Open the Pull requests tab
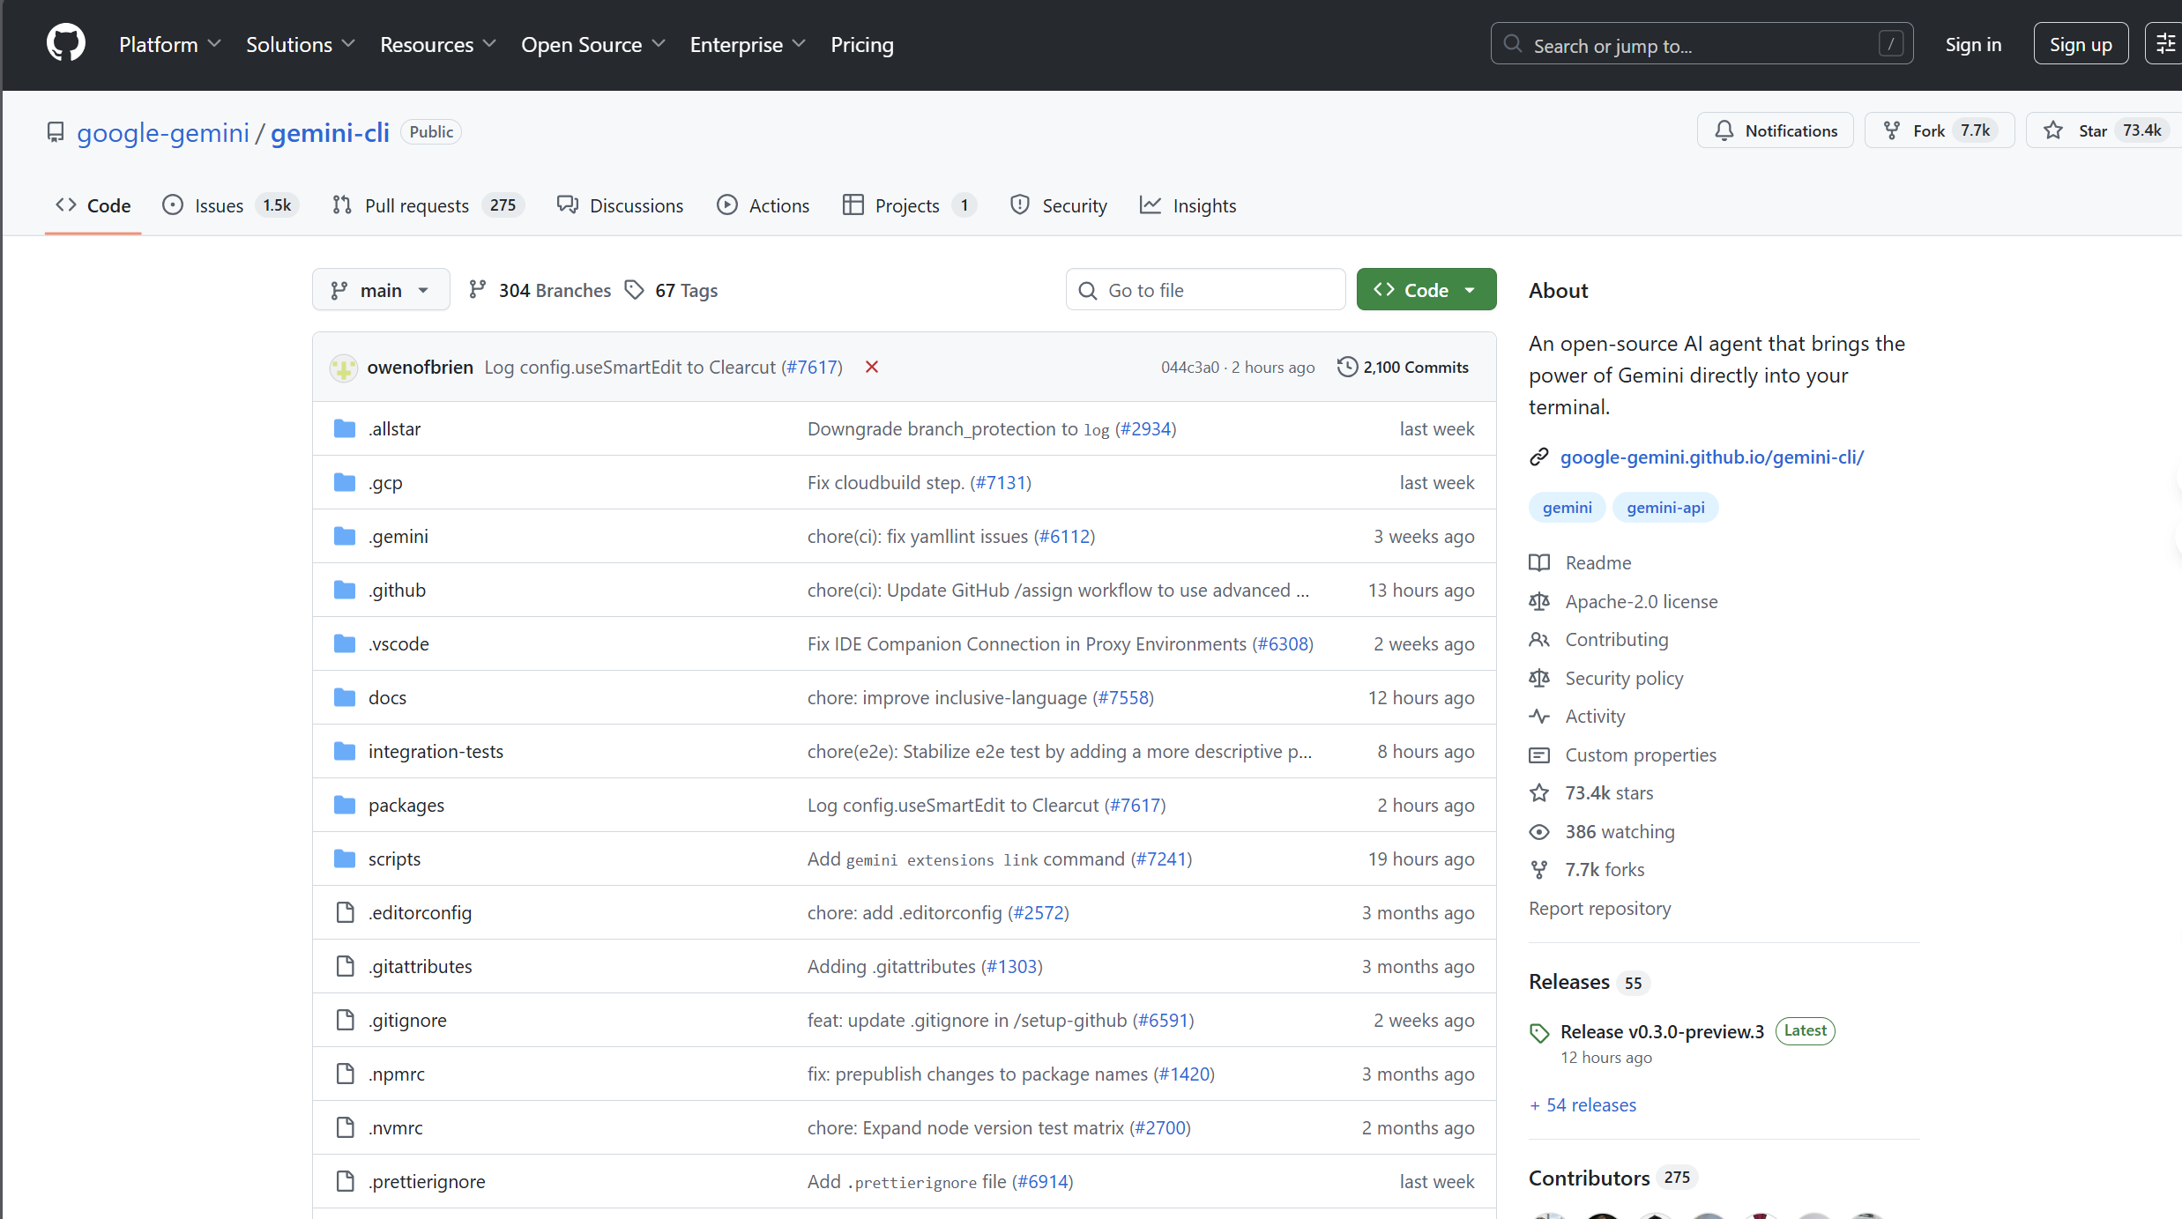This screenshot has width=2182, height=1219. [x=428, y=205]
